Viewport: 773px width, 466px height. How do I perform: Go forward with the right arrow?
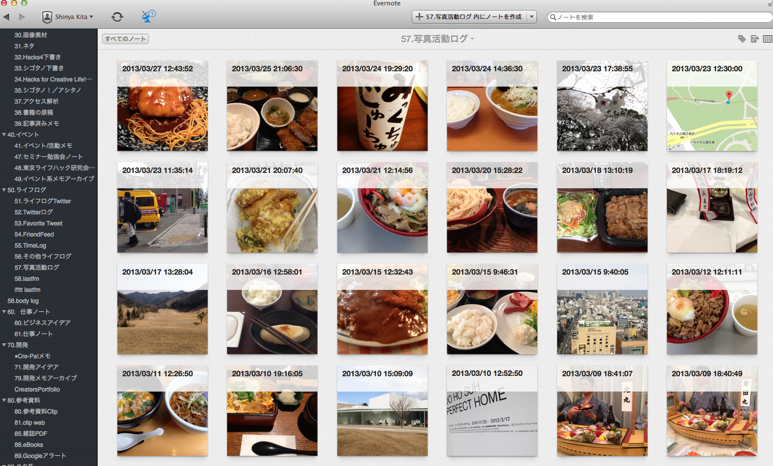(x=22, y=17)
